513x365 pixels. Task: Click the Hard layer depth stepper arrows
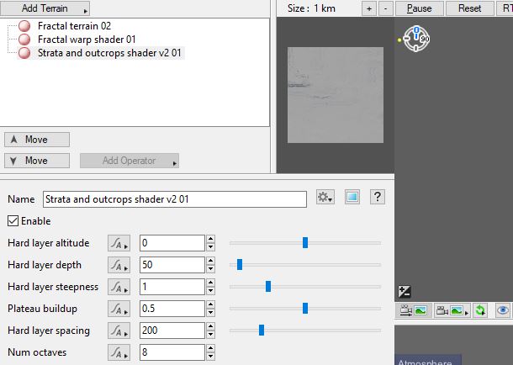pos(211,265)
